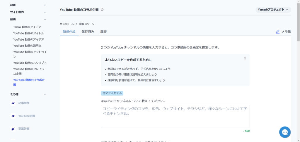Open the blue chat support bubble

[285, 132]
